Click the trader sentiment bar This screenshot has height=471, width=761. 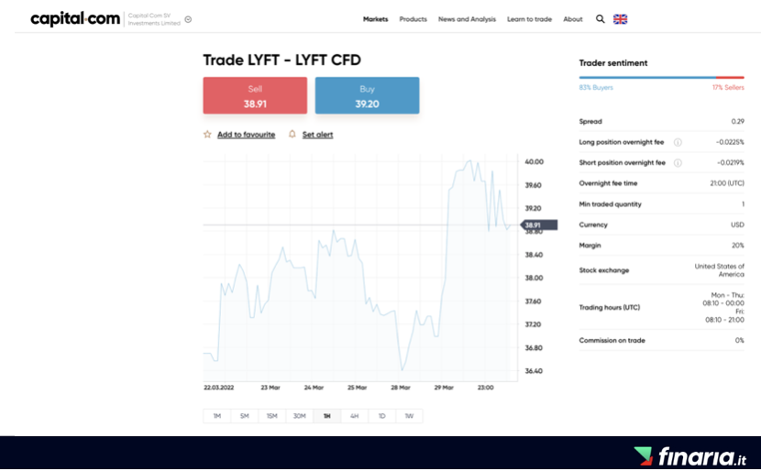click(x=661, y=77)
